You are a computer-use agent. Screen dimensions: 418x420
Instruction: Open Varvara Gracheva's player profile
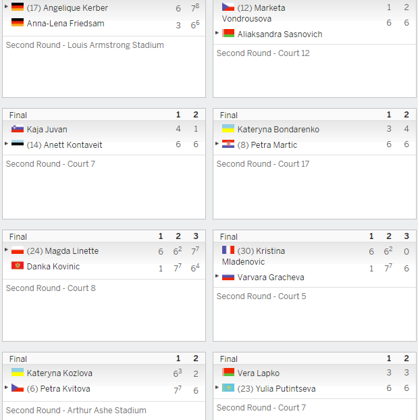click(271, 278)
